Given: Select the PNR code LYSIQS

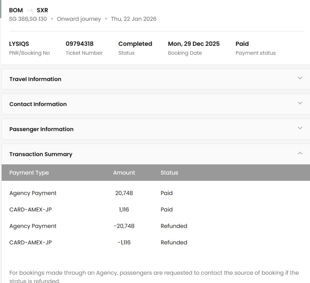Looking at the screenshot, I should [x=19, y=44].
